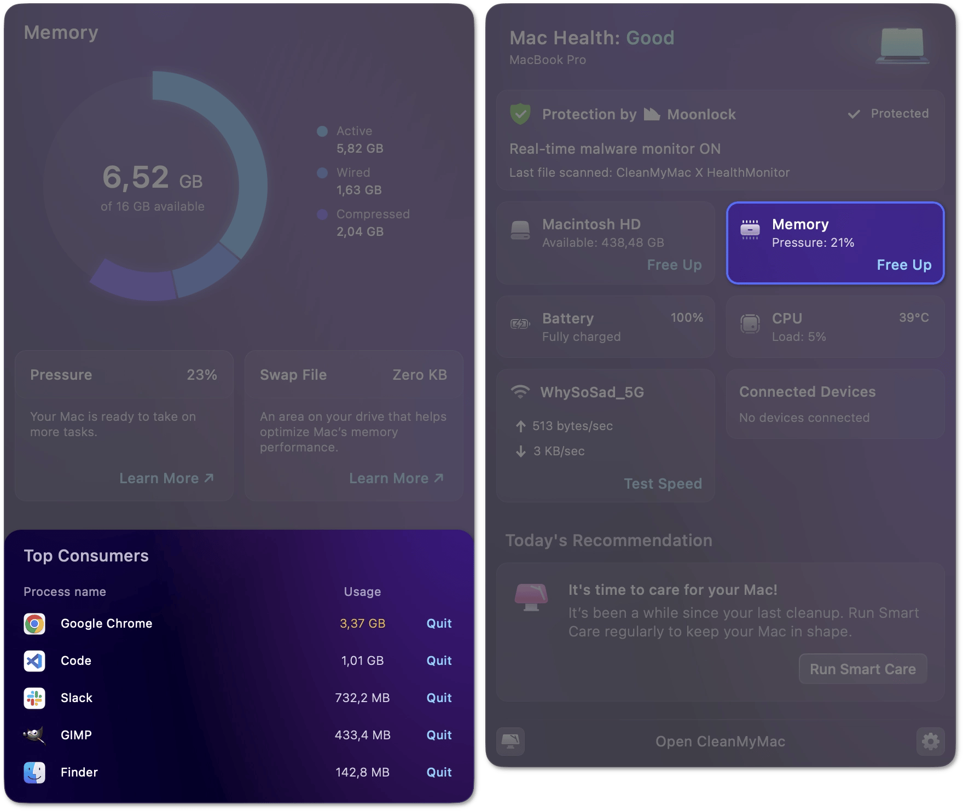Click the Moonlock logo icon
Screen dimensions: 963x811
pyautogui.click(x=652, y=114)
